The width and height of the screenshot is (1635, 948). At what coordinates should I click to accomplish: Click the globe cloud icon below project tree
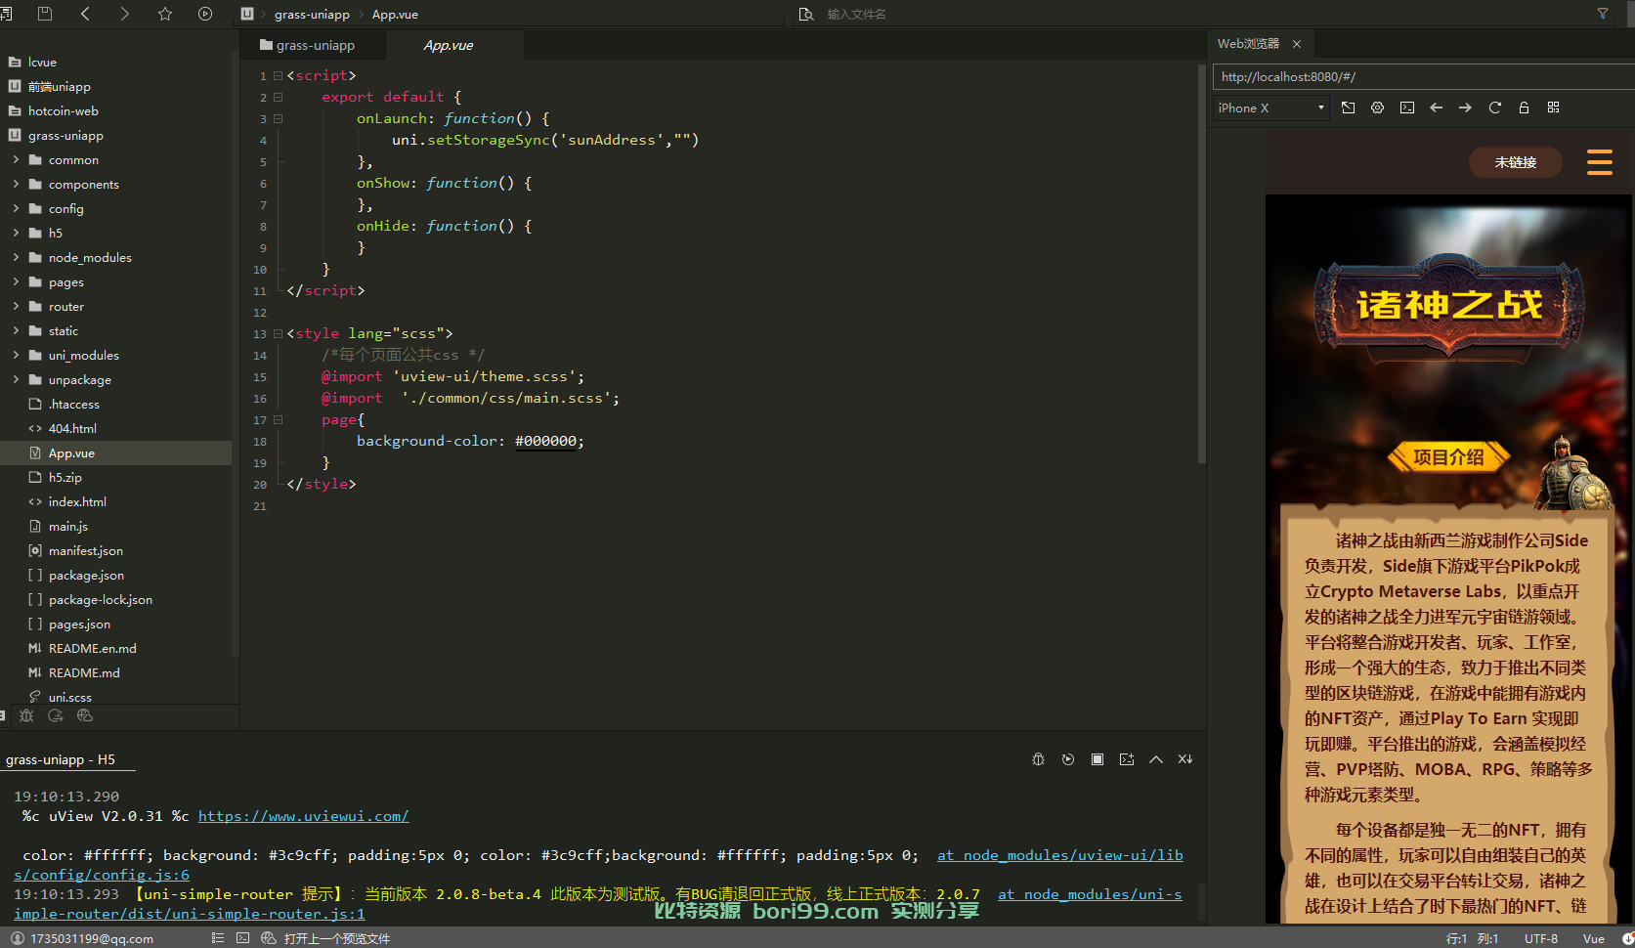click(x=85, y=715)
